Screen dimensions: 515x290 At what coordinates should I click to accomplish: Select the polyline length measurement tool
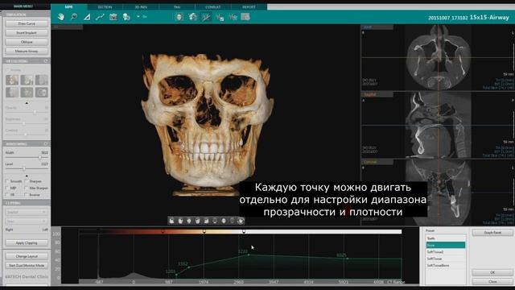coord(100,17)
